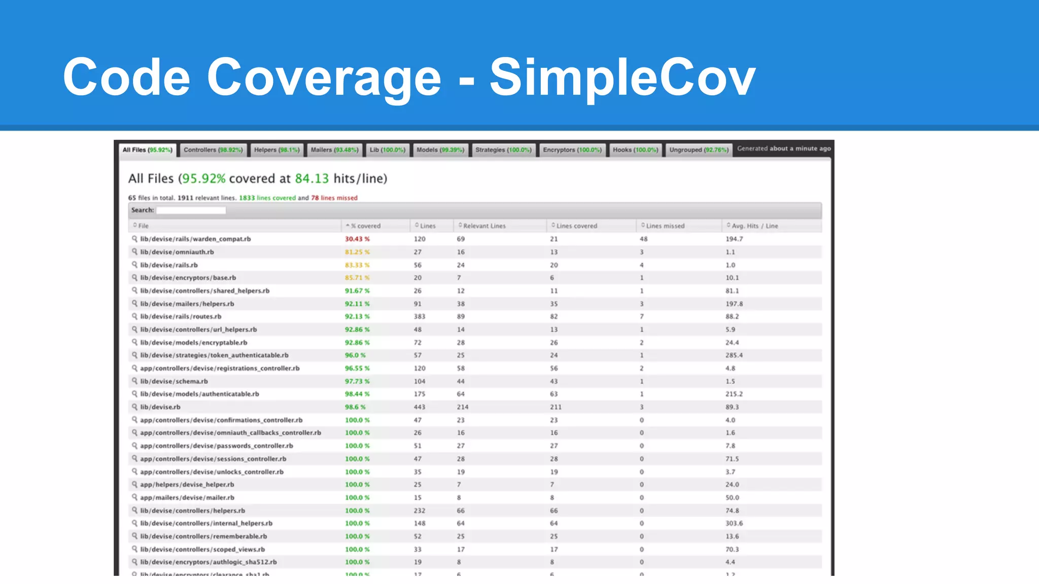Click magnifier icon beside models/authenticatable.rb
1039x584 pixels.
tap(134, 394)
